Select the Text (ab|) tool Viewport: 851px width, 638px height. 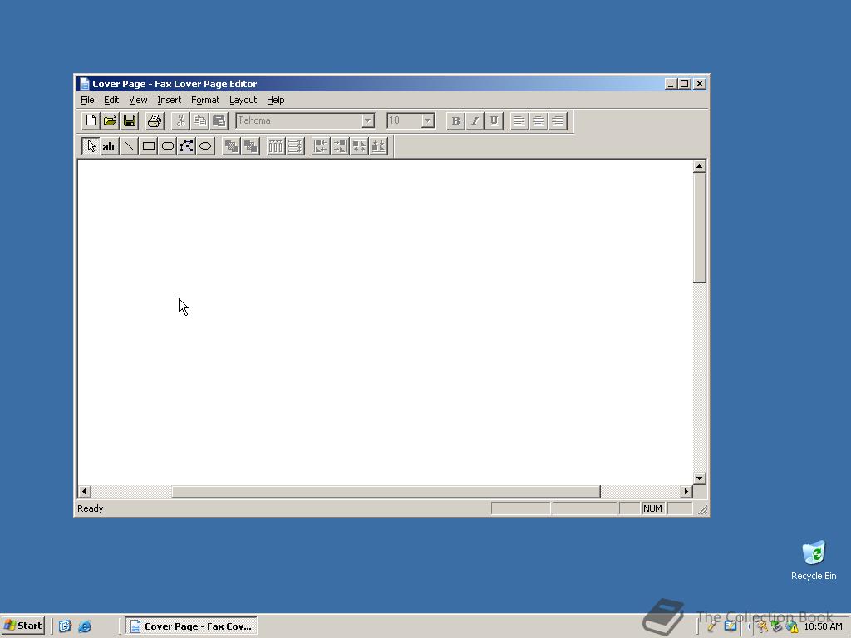(110, 146)
